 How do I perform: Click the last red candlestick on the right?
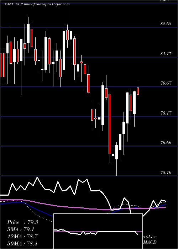point(138,91)
